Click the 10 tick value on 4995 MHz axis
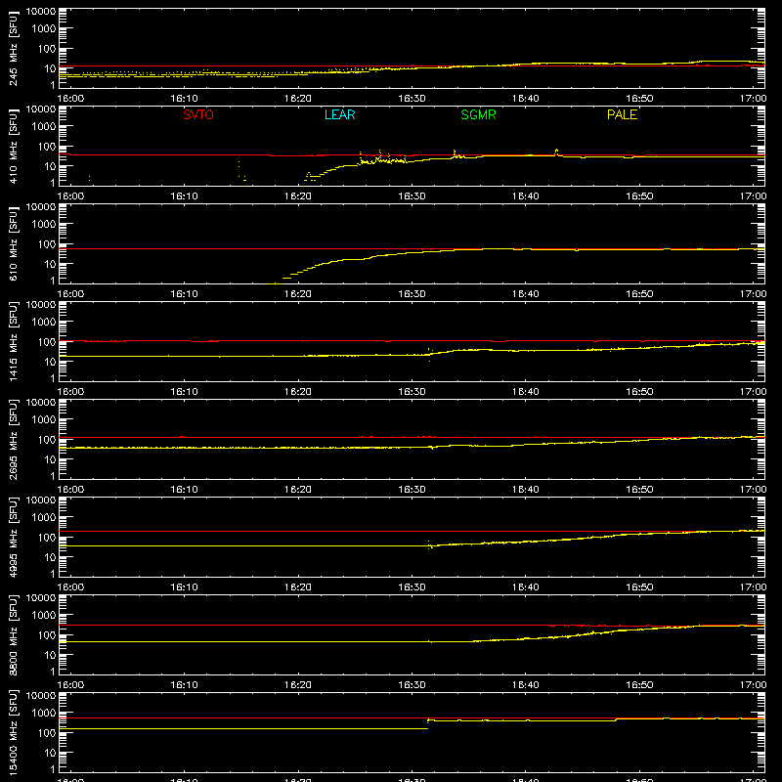The height and width of the screenshot is (782, 782). click(50, 557)
